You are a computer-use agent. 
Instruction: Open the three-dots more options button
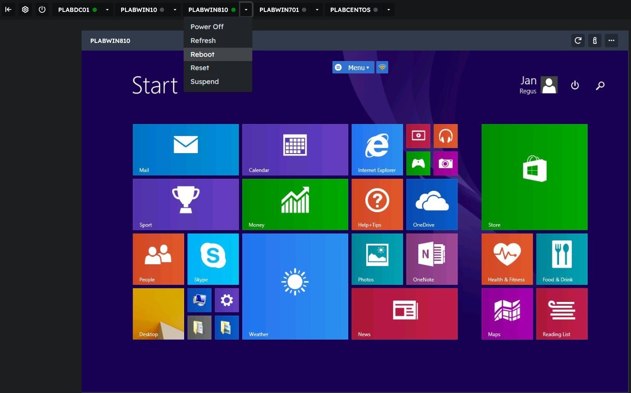[611, 41]
